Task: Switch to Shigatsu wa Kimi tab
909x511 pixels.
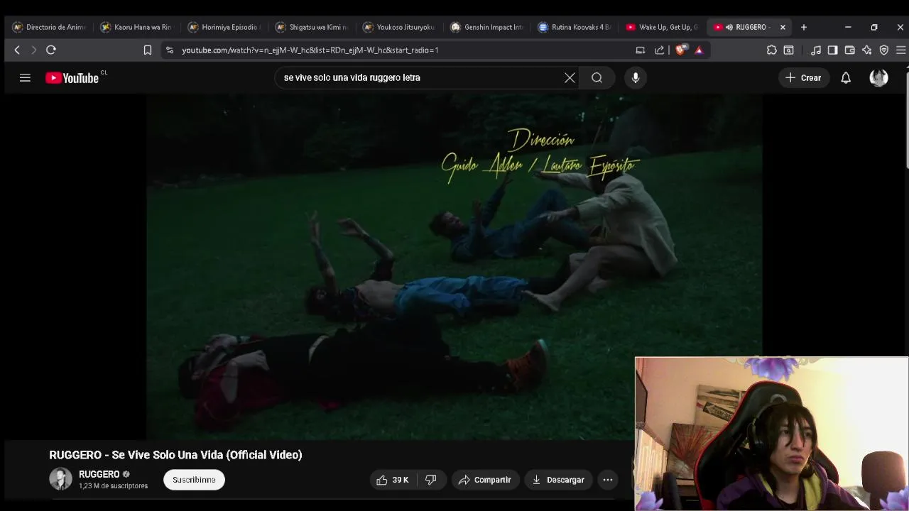Action: pos(312,27)
